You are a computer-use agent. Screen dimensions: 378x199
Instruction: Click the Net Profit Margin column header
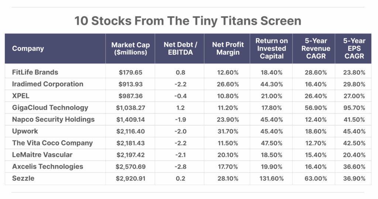coord(228,49)
